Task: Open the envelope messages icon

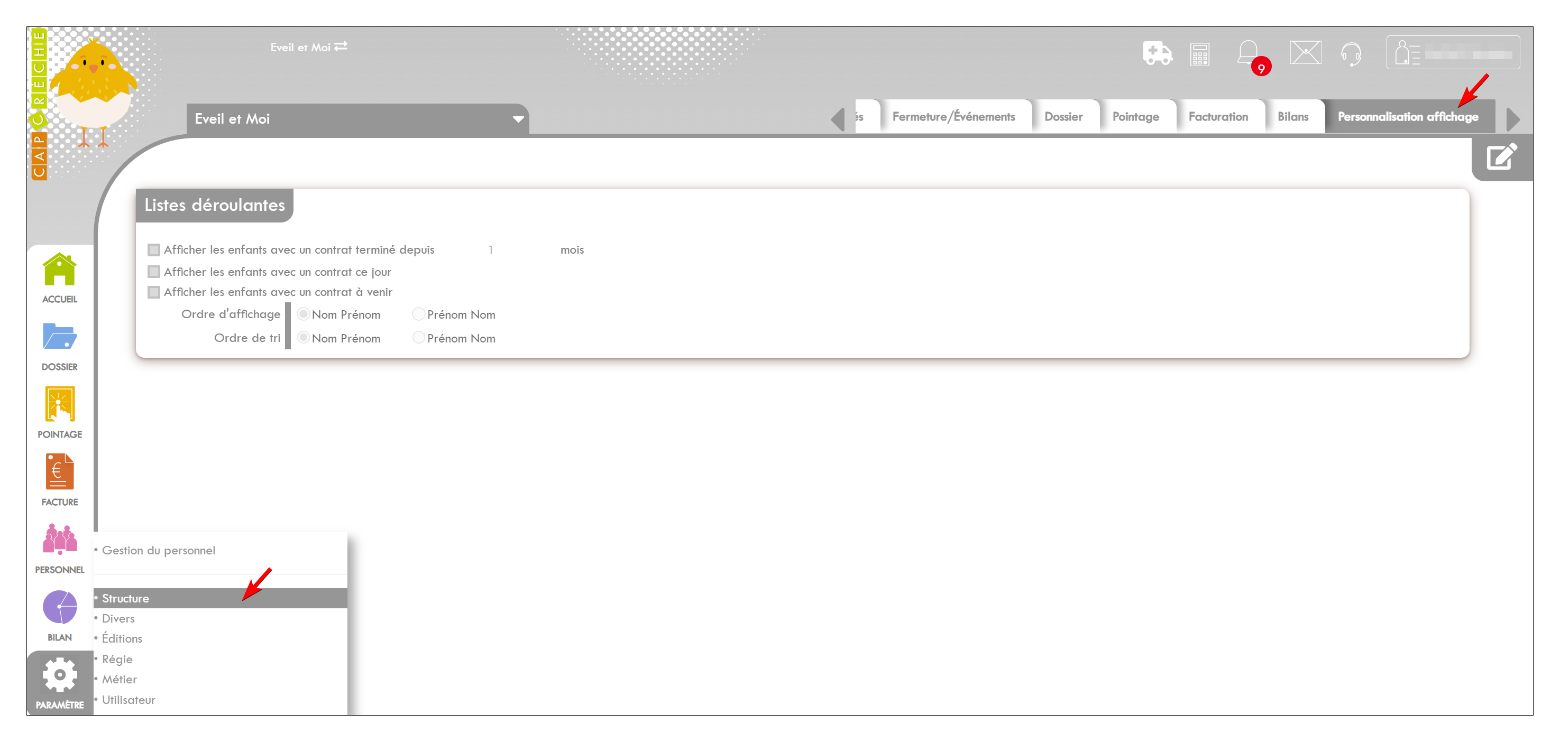Action: [x=1305, y=53]
